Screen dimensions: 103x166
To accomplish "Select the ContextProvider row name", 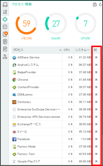I will tap(28, 87).
